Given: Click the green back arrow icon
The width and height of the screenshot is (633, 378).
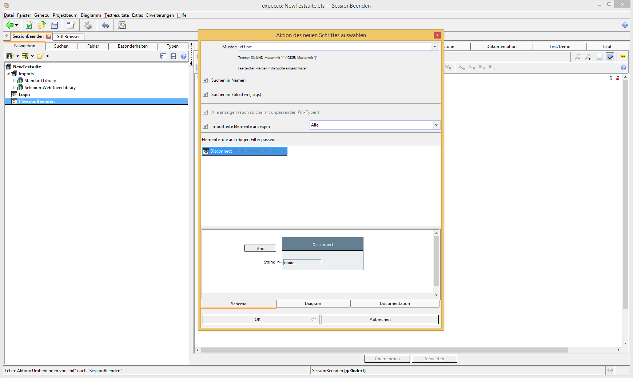Looking at the screenshot, I should tap(9, 25).
